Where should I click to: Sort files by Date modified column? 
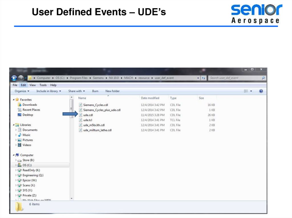coord(150,98)
